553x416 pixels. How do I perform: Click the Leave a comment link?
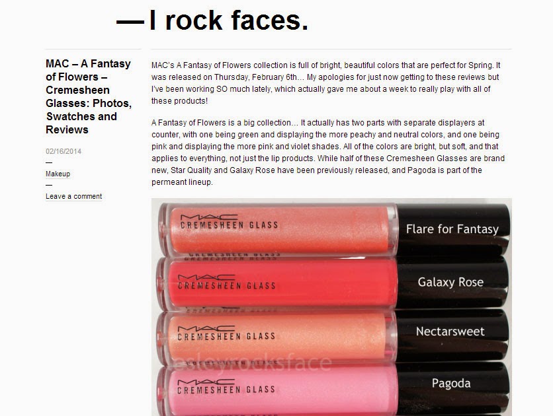click(73, 196)
